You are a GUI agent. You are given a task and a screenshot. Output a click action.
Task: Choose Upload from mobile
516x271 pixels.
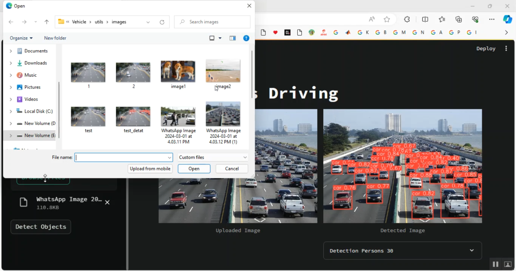[150, 169]
